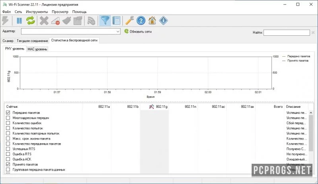The width and height of the screenshot is (318, 184).
Task: Check the Количество повторных попыток checkbox
Action: [x=8, y=133]
